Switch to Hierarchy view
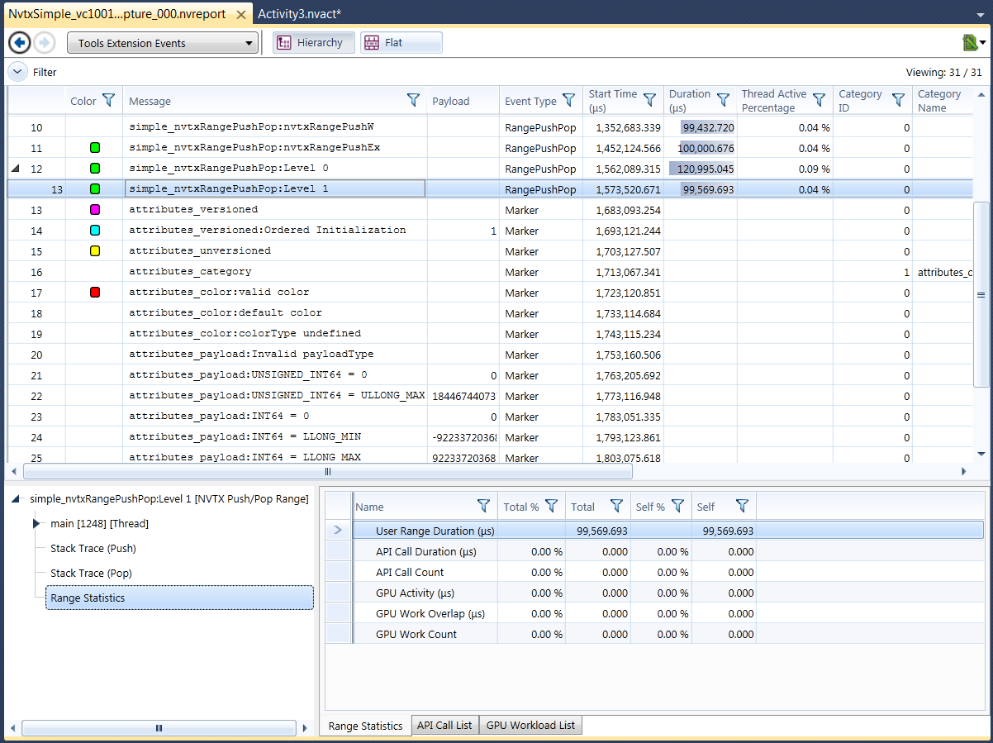 pyautogui.click(x=314, y=43)
